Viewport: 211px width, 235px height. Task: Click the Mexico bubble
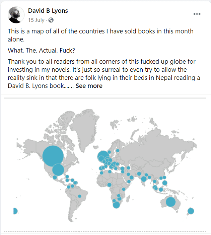click(x=55, y=177)
